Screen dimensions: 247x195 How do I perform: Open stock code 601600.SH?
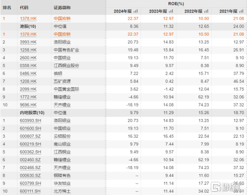30,129
